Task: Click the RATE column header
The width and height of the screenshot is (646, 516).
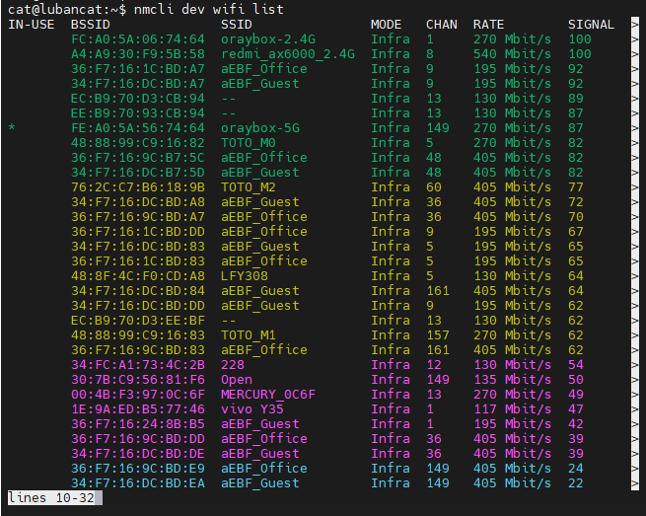Action: coord(488,25)
